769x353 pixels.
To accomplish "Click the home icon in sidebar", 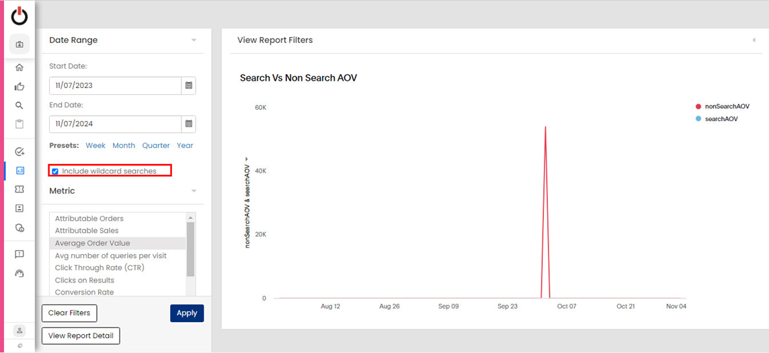I will click(19, 67).
